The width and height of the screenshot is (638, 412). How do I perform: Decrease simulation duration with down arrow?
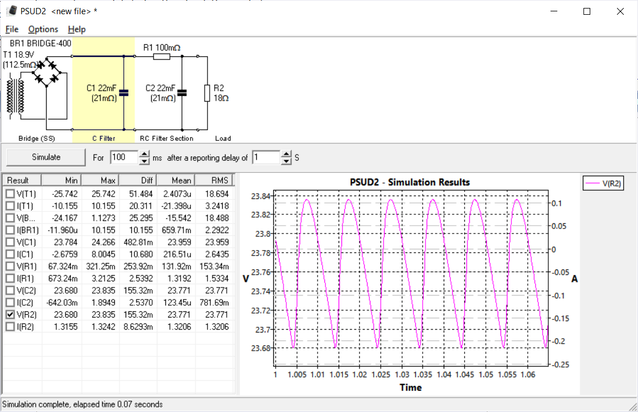tap(144, 161)
